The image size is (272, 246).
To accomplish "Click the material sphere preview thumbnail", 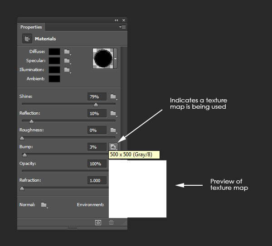I will [103, 58].
